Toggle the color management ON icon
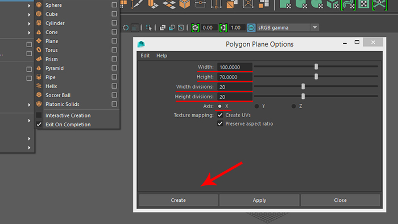The height and width of the screenshot is (224, 398). point(251,28)
